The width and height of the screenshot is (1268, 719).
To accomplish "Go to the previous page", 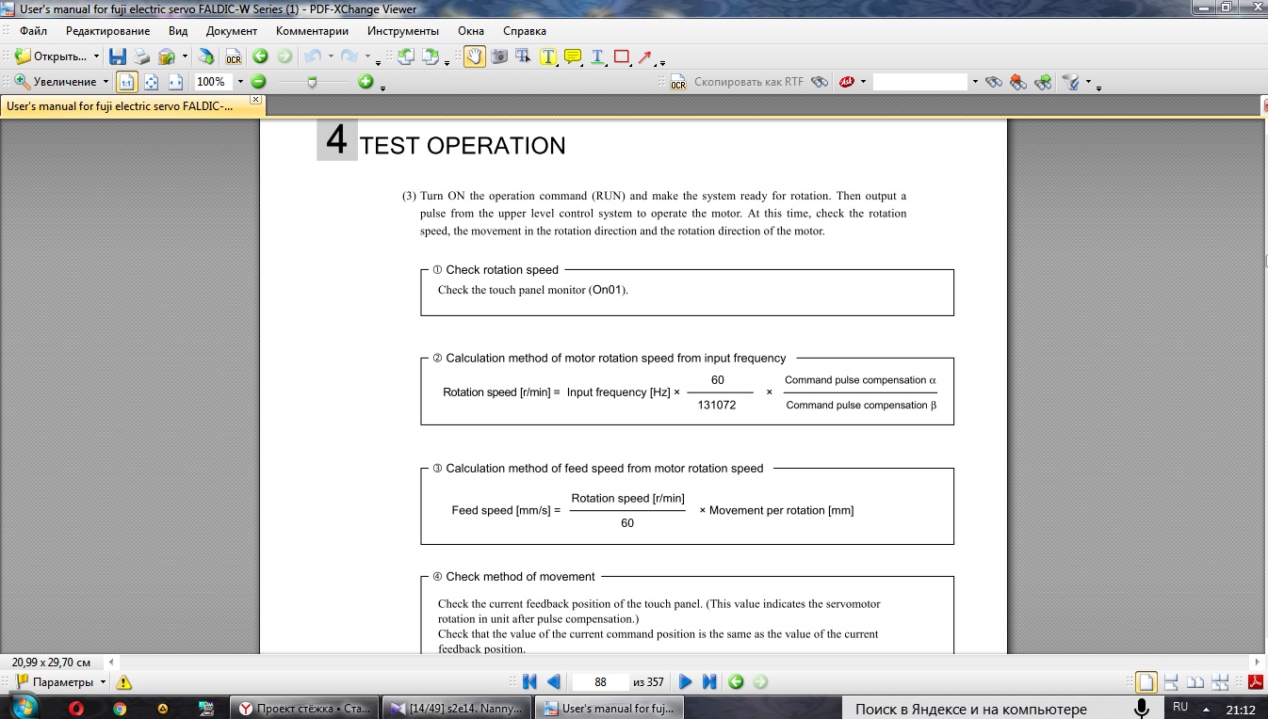I will (x=554, y=682).
